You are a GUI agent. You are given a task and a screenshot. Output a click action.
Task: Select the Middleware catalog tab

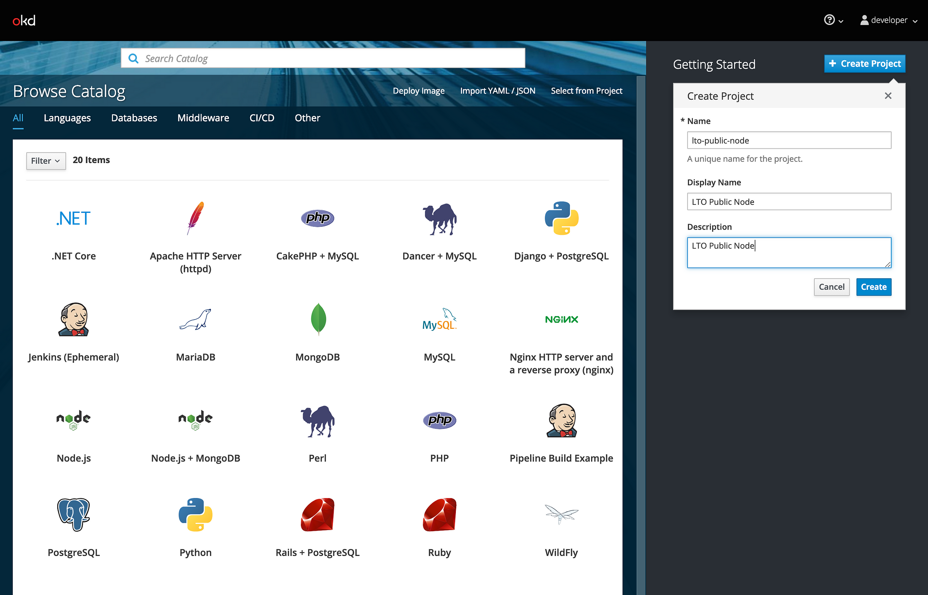pos(202,117)
